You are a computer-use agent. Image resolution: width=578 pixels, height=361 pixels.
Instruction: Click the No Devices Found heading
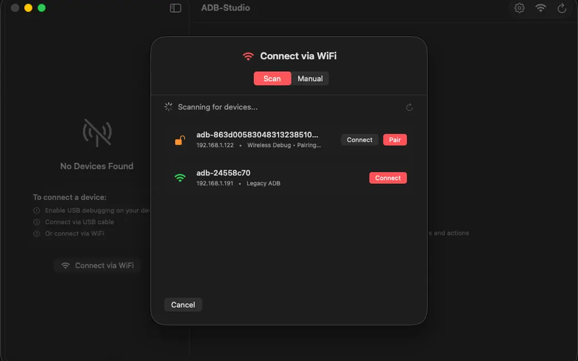(97, 166)
